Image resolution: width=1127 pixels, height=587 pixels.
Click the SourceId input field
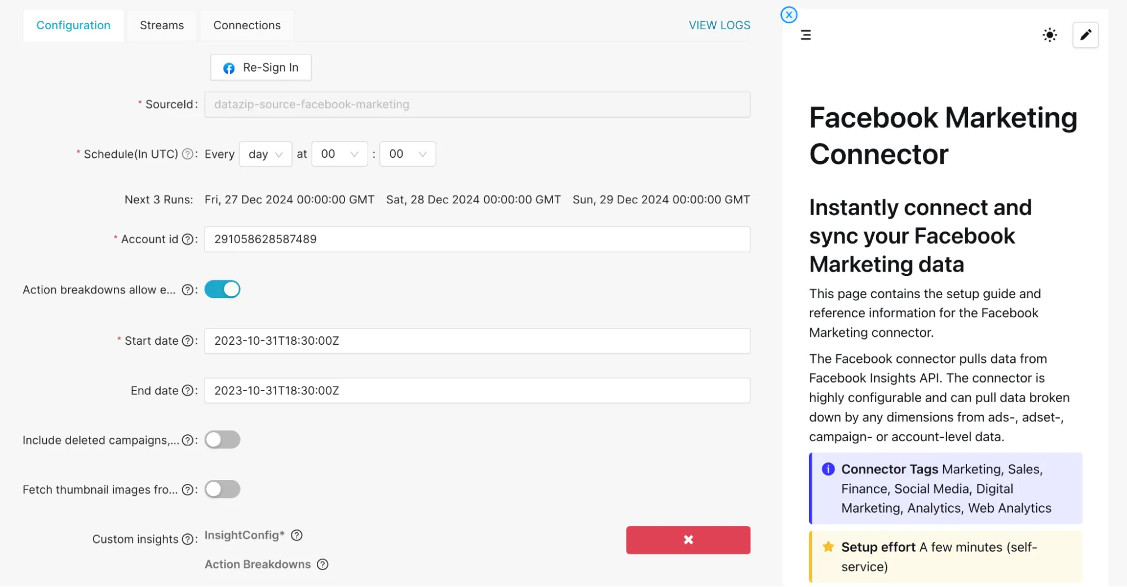point(477,105)
